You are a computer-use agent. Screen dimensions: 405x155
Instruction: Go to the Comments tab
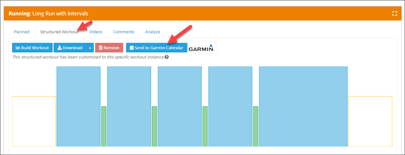click(x=124, y=32)
